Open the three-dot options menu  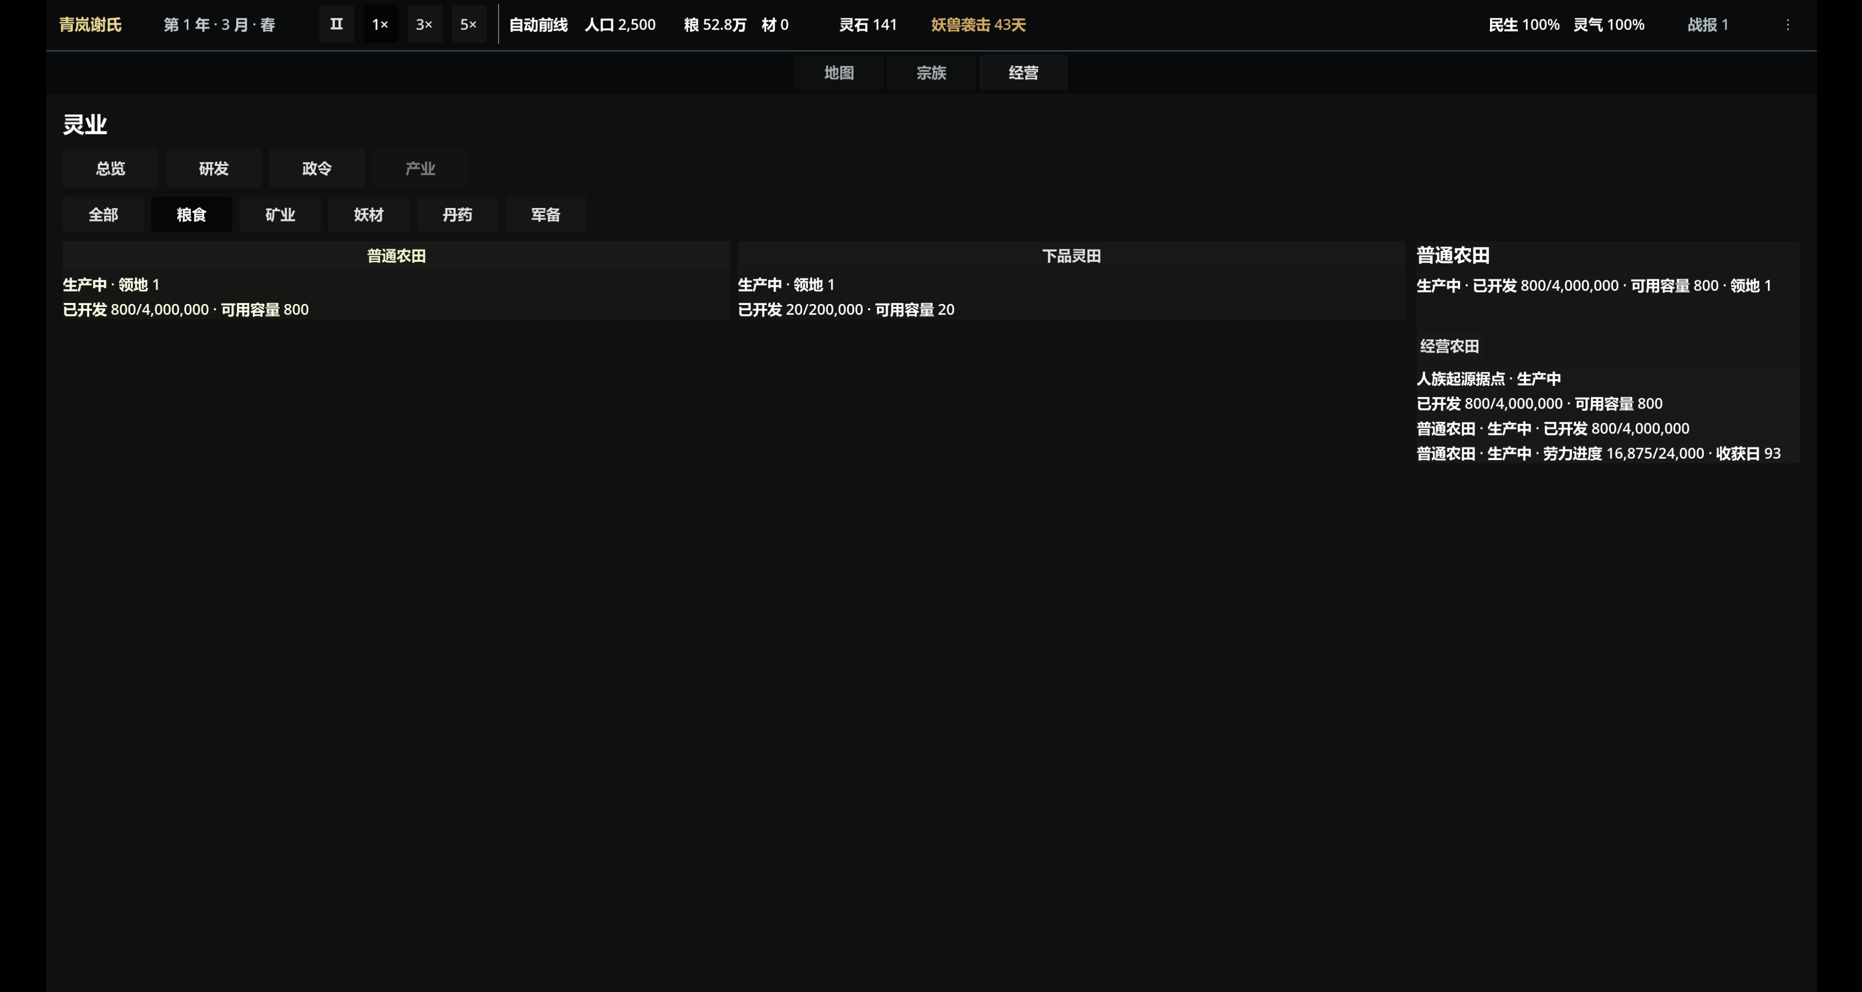tap(1787, 25)
